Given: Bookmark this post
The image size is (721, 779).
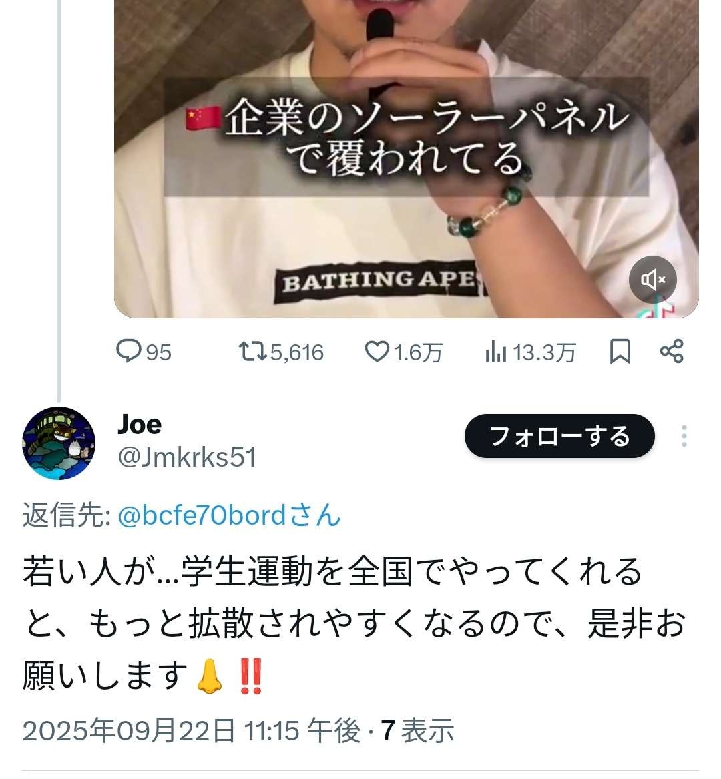Looking at the screenshot, I should (620, 351).
